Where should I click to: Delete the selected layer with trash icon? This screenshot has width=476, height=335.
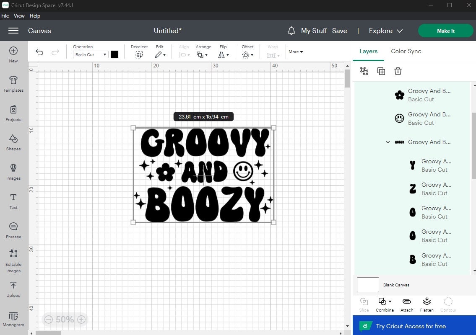398,71
